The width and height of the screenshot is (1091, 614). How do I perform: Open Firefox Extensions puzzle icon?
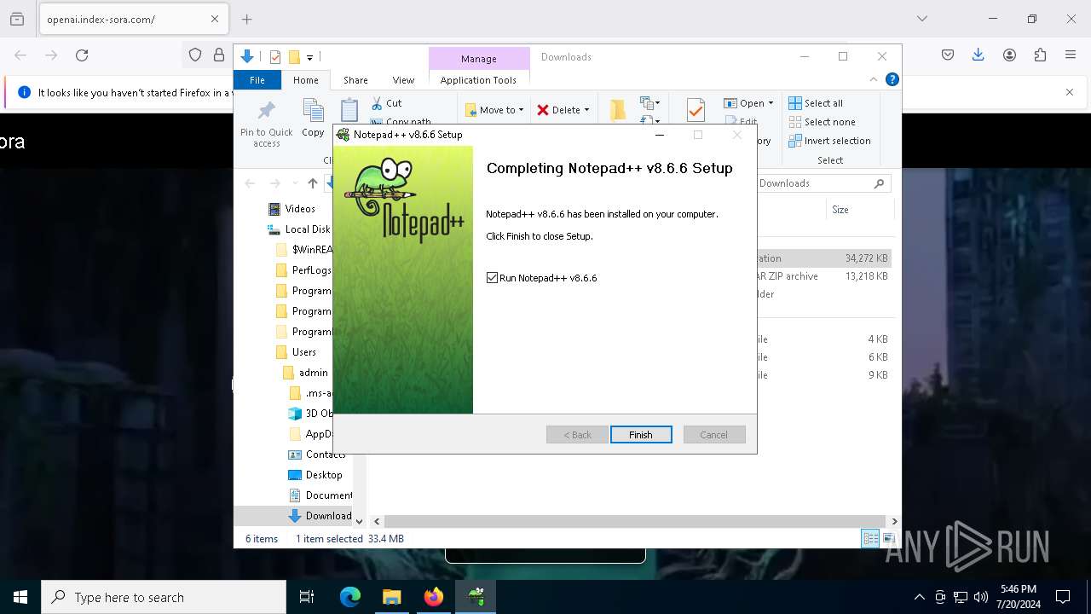coord(1040,55)
